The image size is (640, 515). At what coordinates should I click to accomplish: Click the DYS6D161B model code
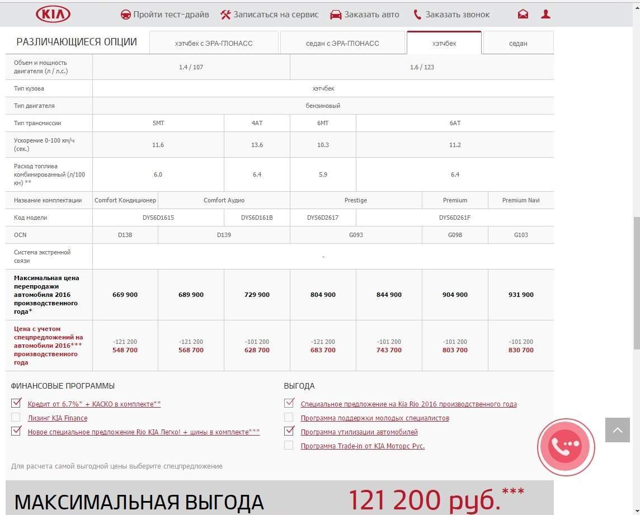click(x=257, y=218)
